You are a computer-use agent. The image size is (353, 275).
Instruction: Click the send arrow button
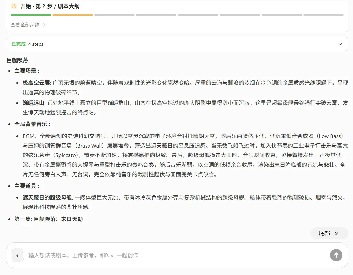pos(336,255)
